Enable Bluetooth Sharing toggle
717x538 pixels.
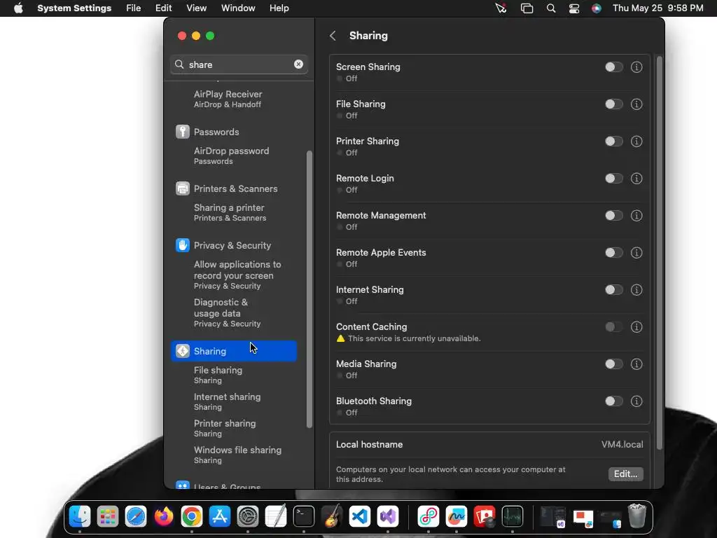coord(613,401)
